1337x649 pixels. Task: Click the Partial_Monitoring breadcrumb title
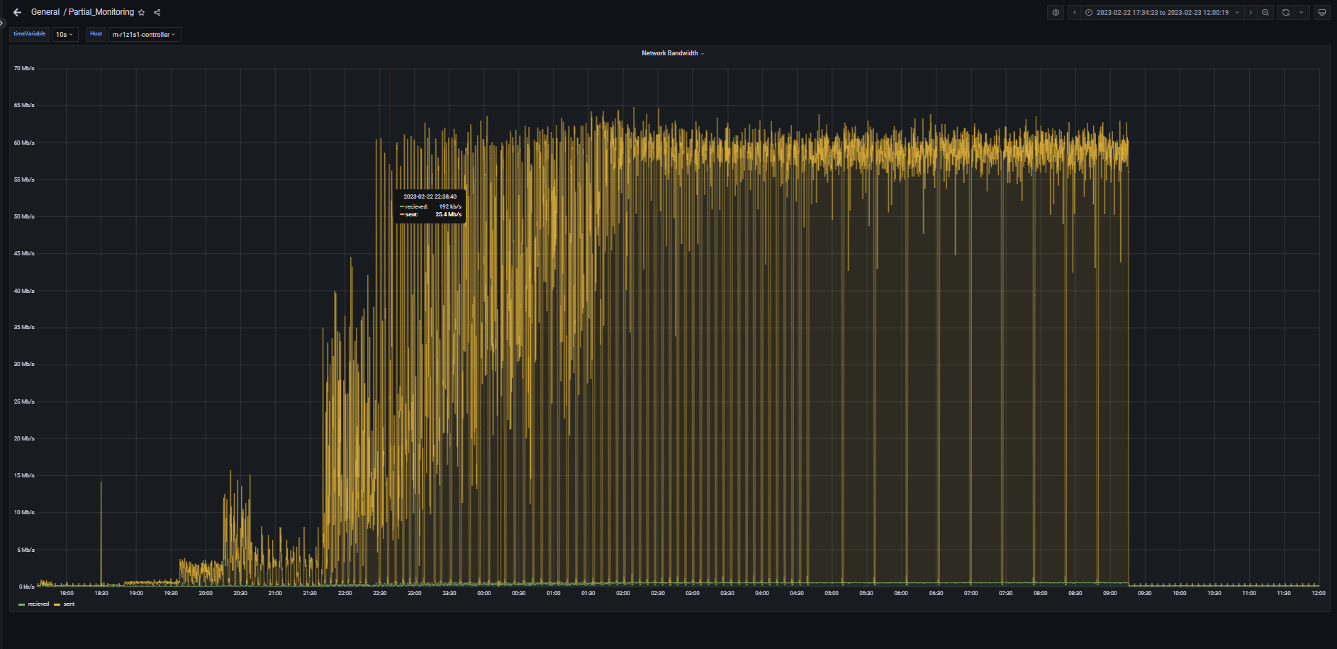click(101, 13)
